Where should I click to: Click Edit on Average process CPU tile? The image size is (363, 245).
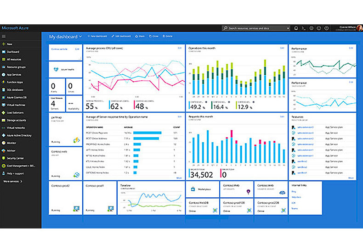(x=179, y=48)
